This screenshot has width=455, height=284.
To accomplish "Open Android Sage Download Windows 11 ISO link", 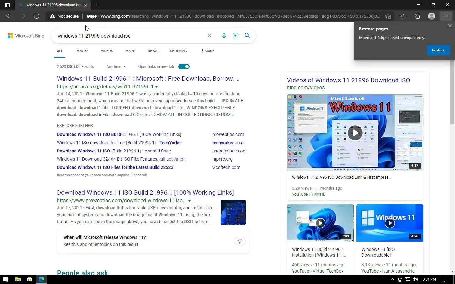I will pos(114,151).
